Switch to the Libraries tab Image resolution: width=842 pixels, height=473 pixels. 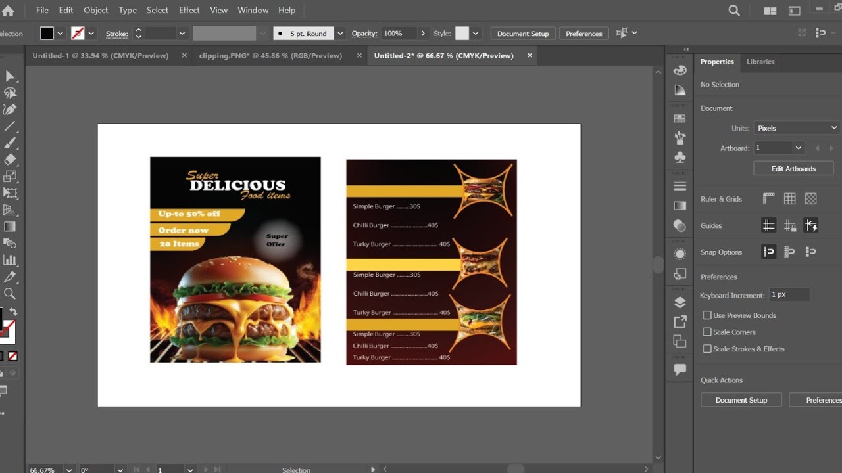coord(760,62)
